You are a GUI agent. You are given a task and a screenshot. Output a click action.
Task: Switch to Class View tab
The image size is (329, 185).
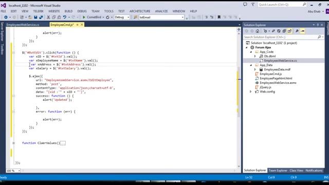point(297,171)
